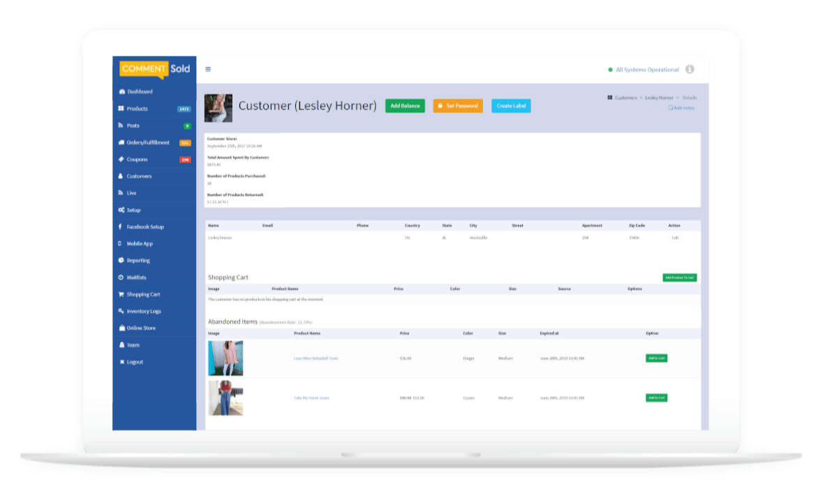This screenshot has width=818, height=495.
Task: Click the Abandoned Items section heading
Action: 232,322
